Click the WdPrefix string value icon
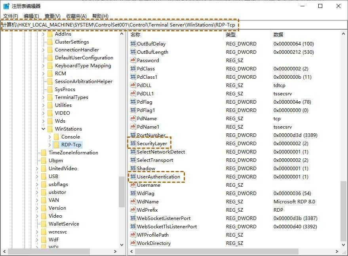The image size is (348, 256). point(134,210)
